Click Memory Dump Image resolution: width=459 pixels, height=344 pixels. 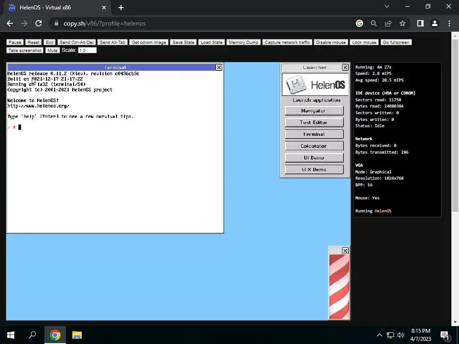coord(243,43)
